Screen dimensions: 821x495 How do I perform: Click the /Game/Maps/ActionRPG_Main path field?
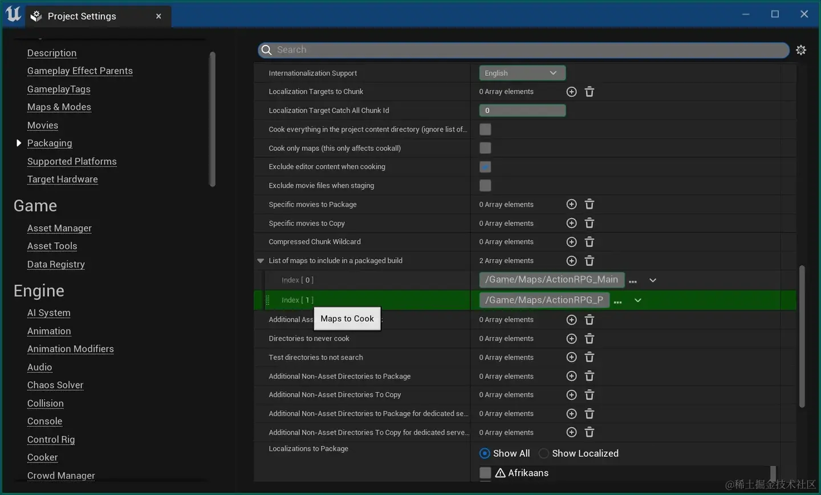click(x=552, y=280)
